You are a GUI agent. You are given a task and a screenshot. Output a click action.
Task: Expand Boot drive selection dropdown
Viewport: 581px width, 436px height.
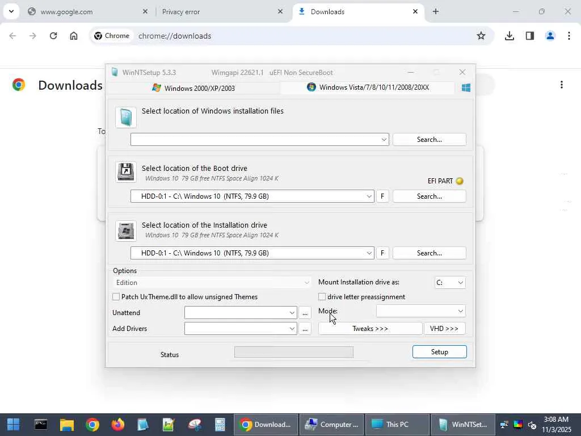[369, 196]
